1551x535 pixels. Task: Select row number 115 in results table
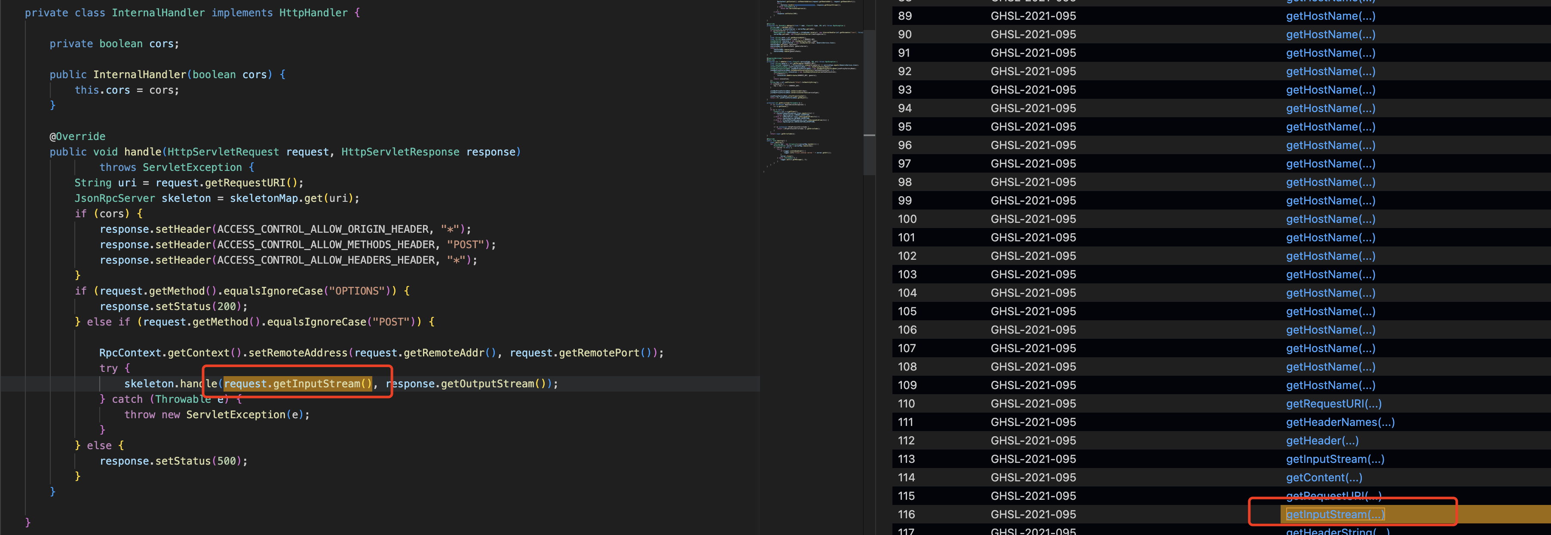[x=906, y=496]
